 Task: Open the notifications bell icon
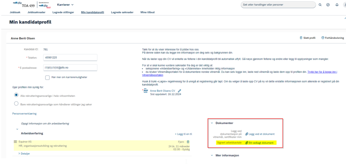pos(337,5)
